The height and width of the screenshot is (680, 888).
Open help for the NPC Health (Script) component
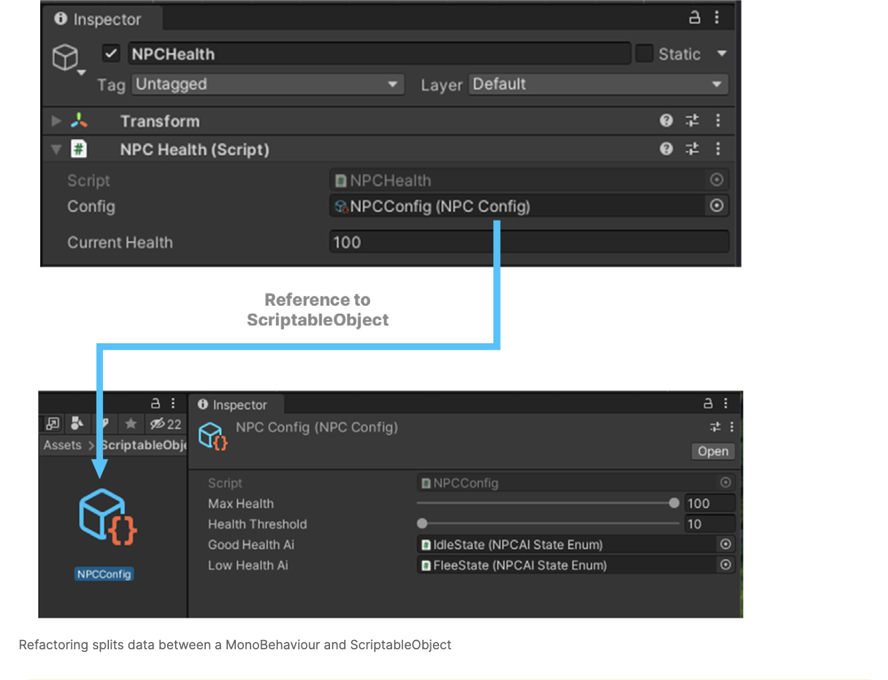pos(666,148)
